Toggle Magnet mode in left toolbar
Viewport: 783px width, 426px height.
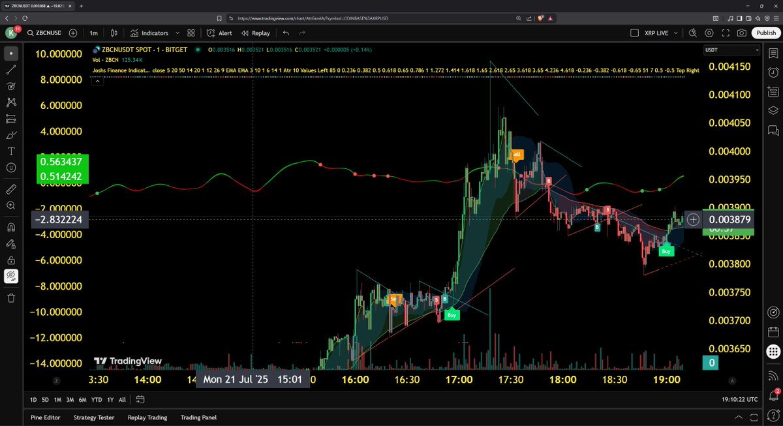coord(11,227)
